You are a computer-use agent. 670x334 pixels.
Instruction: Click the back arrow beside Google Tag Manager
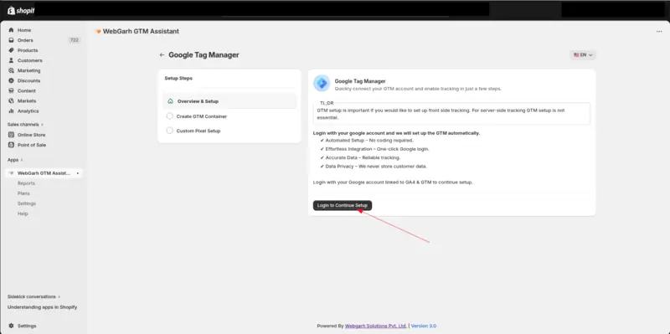pyautogui.click(x=162, y=55)
